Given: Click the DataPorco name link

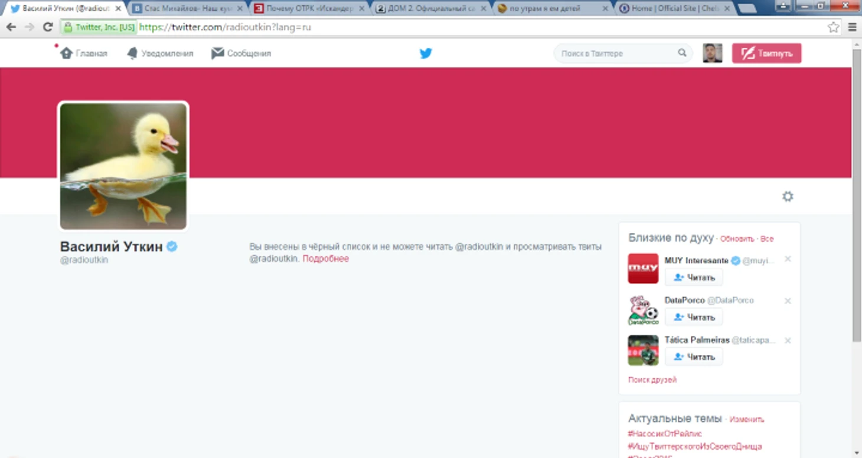Looking at the screenshot, I should click(684, 300).
